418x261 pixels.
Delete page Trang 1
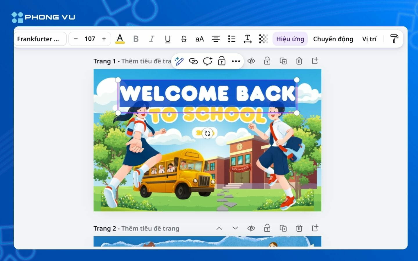[x=299, y=61]
